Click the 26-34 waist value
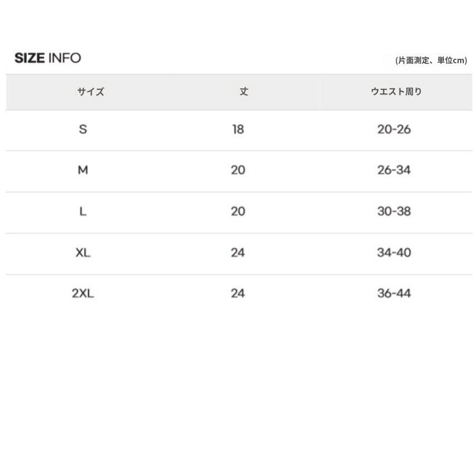474x474 pixels. pyautogui.click(x=394, y=171)
